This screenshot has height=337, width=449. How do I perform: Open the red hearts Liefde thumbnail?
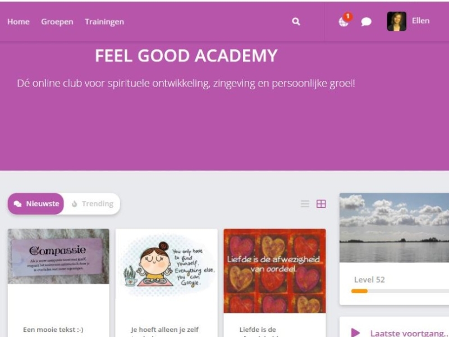point(274,271)
